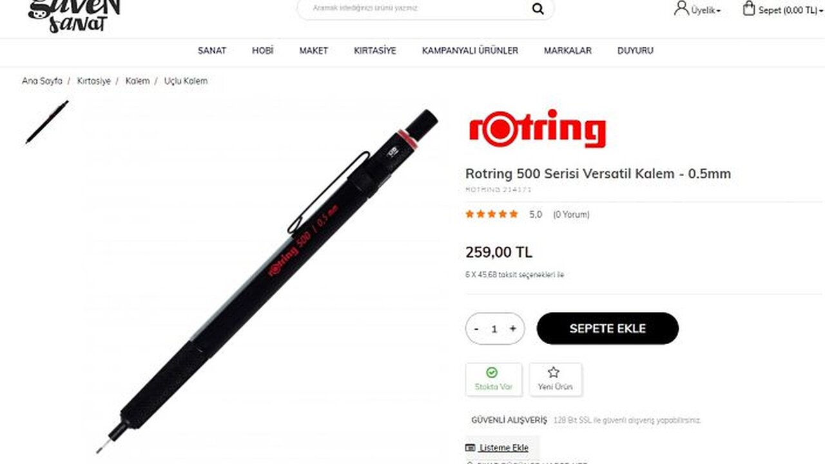The height and width of the screenshot is (464, 825).
Task: Open the Sepet shopping cart icon
Action: click(x=748, y=8)
